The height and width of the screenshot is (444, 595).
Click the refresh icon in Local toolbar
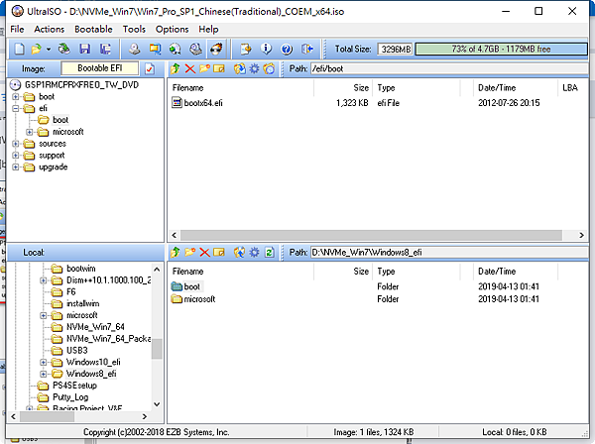[x=269, y=252]
